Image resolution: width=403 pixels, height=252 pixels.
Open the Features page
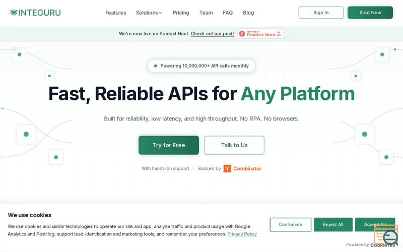click(116, 13)
